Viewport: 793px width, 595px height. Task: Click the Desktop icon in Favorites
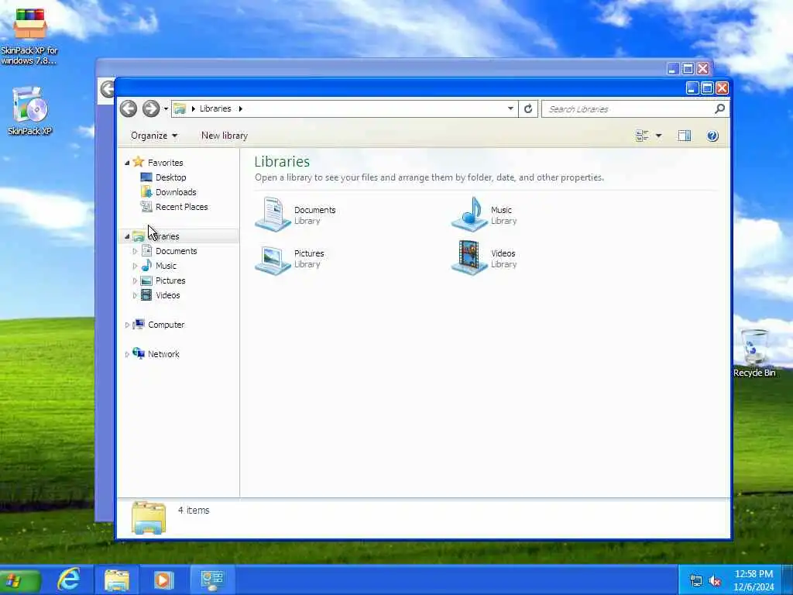pos(146,177)
